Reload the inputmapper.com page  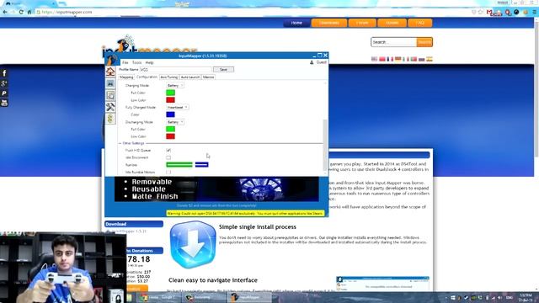21,12
